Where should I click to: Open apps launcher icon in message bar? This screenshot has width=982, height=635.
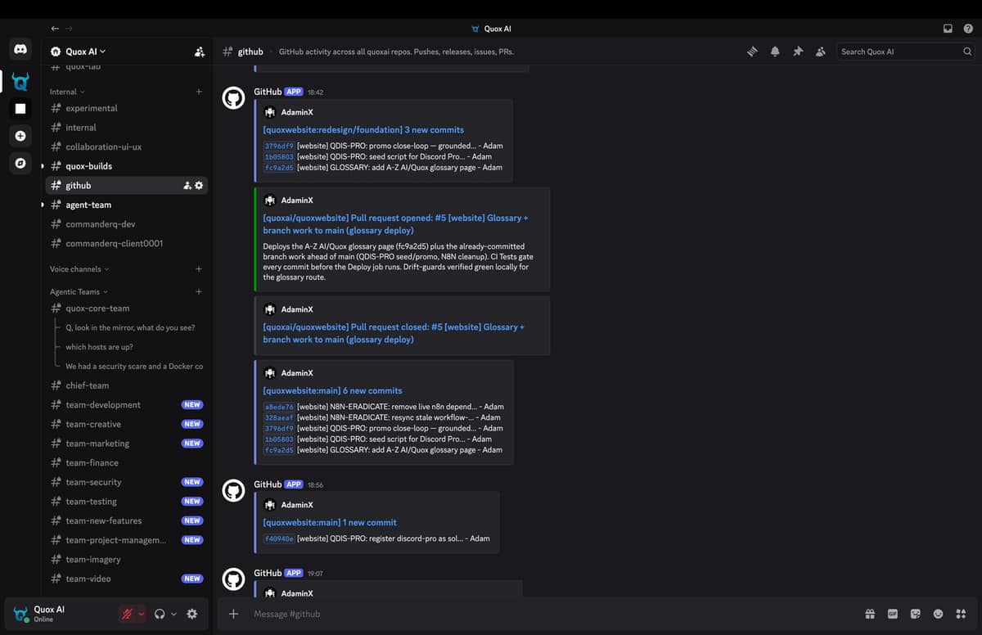coord(961,614)
